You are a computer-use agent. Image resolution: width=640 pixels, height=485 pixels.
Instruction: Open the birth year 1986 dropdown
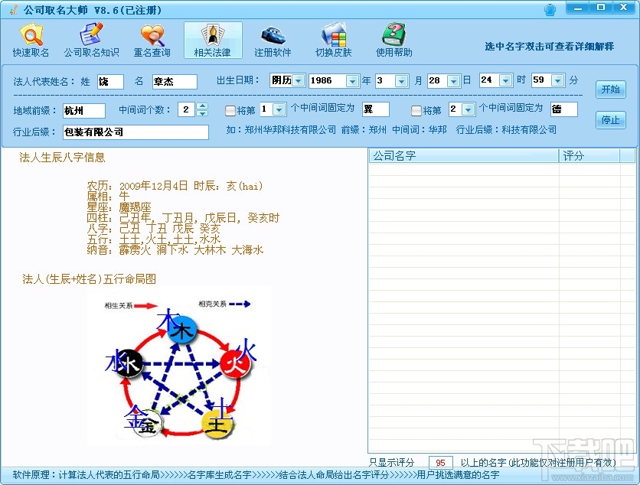click(x=352, y=81)
